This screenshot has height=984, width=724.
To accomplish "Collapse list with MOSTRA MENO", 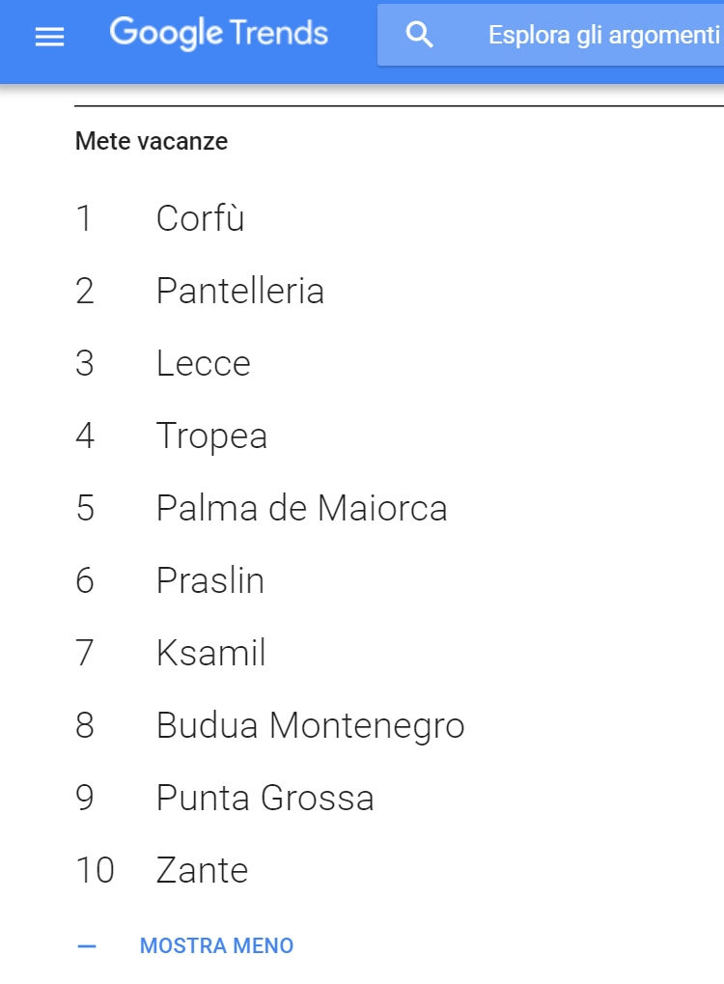I will 216,945.
